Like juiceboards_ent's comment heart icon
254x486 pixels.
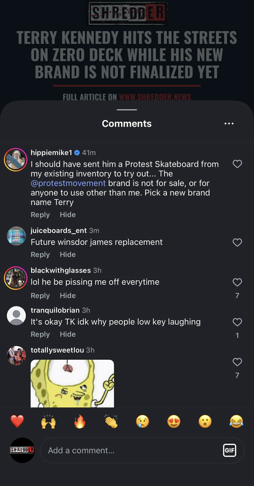(x=237, y=242)
